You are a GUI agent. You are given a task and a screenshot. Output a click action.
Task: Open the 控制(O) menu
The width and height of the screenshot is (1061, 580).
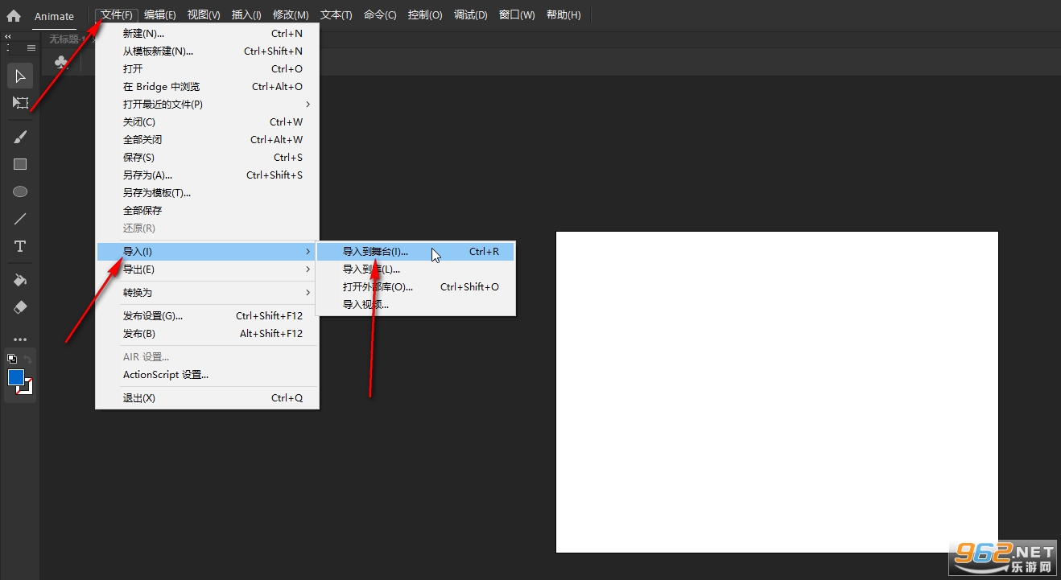(424, 15)
